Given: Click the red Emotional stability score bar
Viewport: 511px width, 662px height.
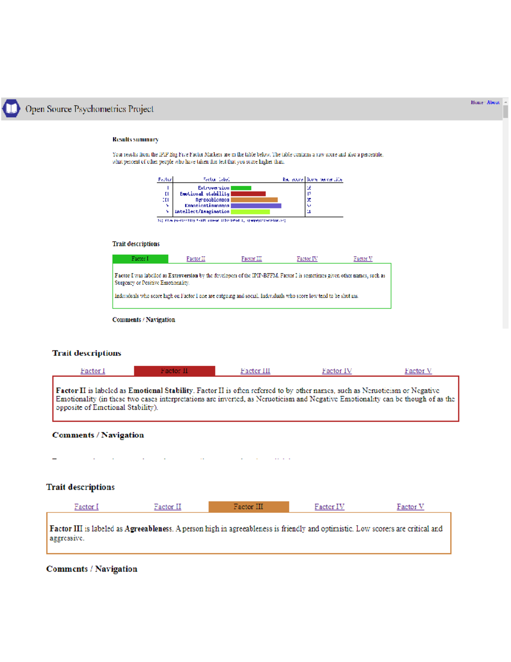Looking at the screenshot, I should tap(248, 194).
